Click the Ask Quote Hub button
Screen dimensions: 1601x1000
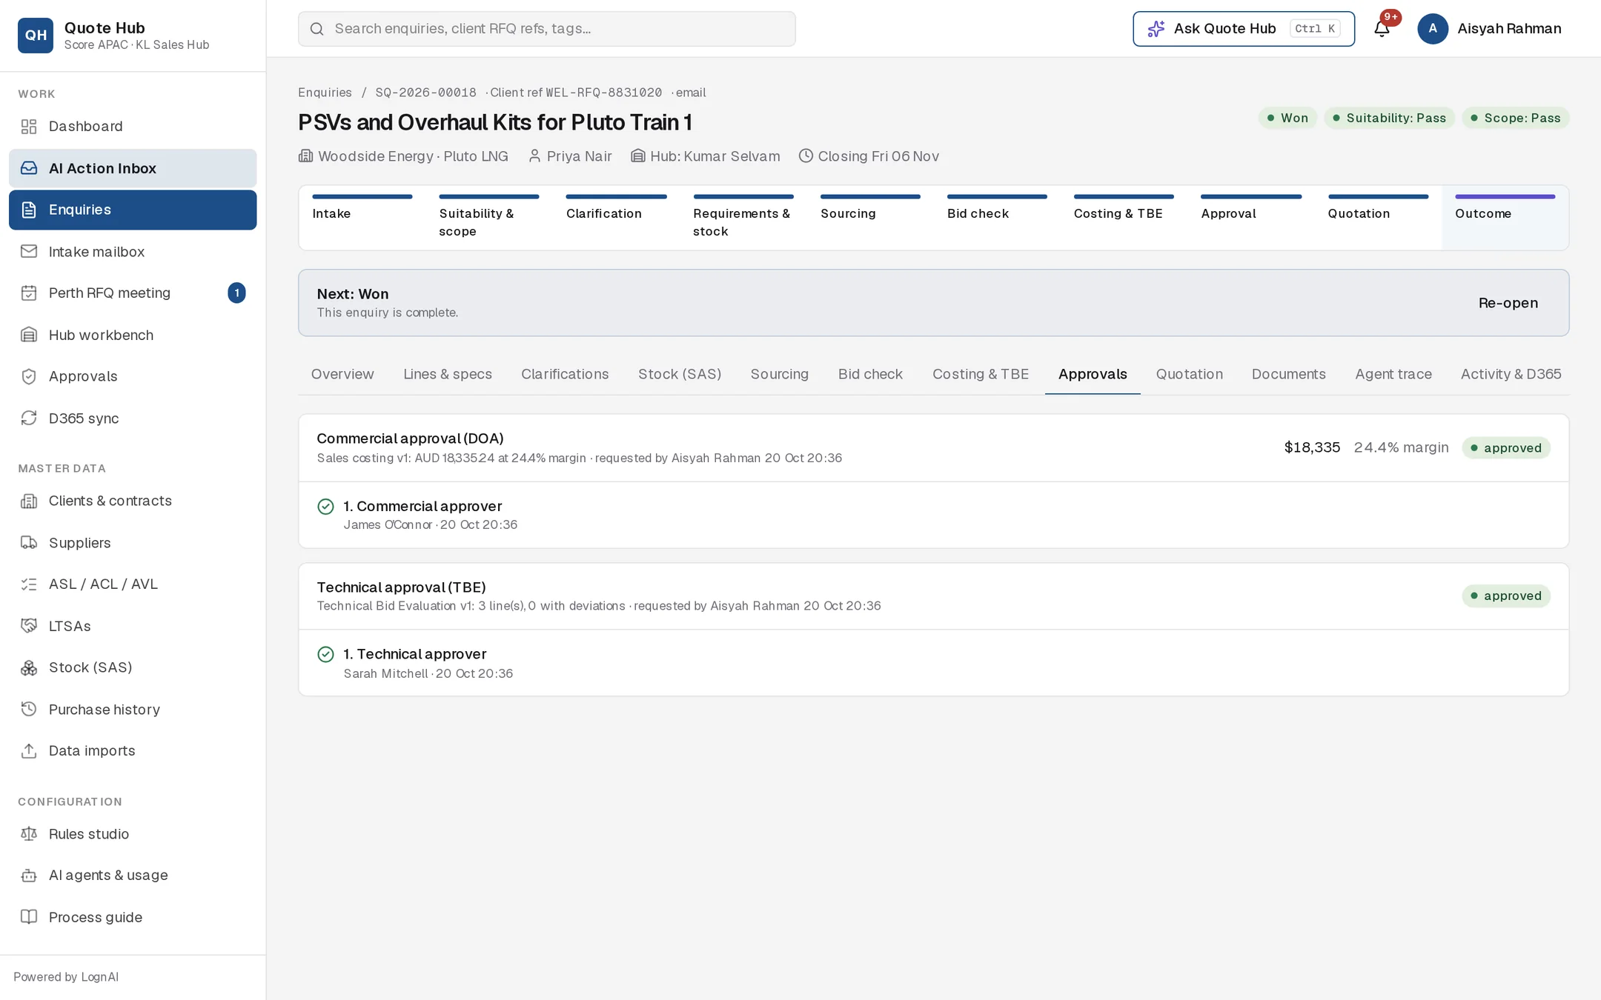click(x=1244, y=29)
